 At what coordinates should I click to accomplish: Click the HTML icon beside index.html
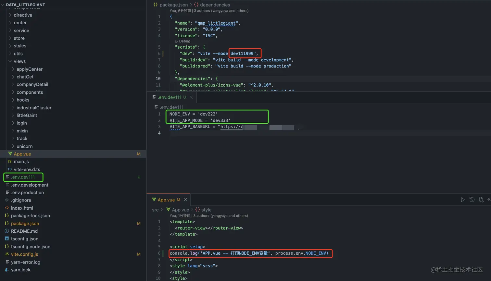7,208
